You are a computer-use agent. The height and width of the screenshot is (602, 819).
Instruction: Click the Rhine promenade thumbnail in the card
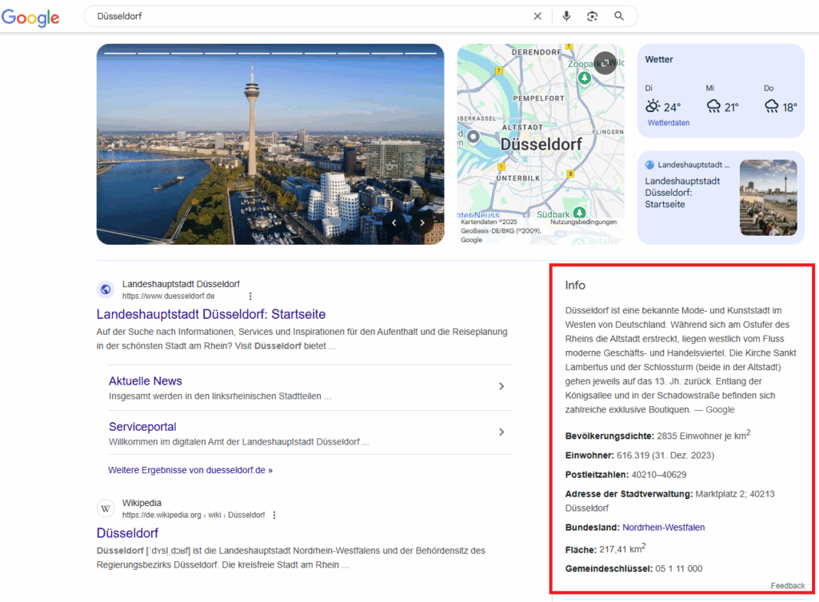[x=769, y=197]
